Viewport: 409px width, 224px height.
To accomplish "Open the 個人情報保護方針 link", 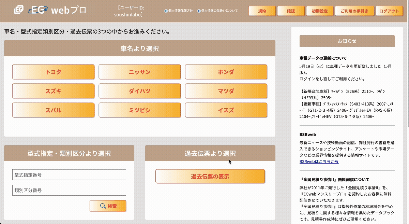I will 180,11.
